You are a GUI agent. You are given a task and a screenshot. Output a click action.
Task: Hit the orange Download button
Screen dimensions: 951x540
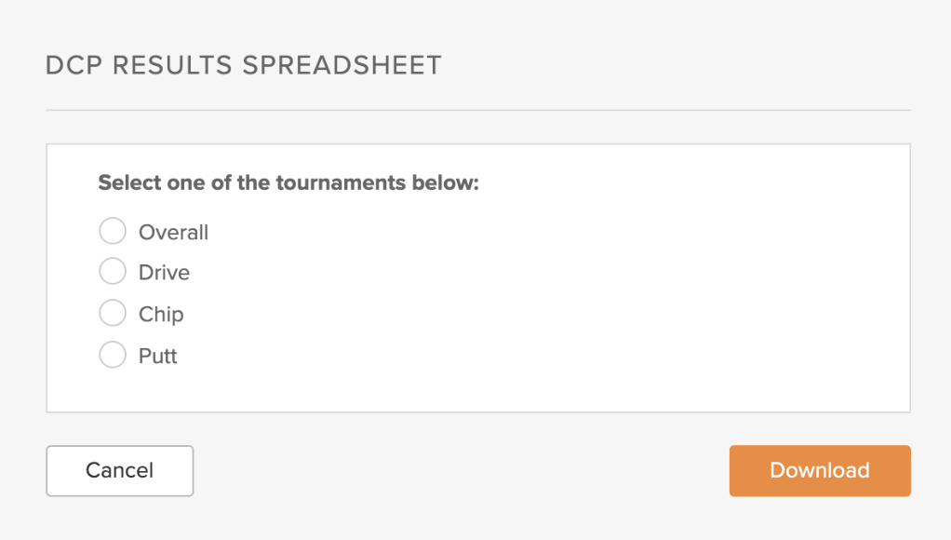tap(820, 471)
